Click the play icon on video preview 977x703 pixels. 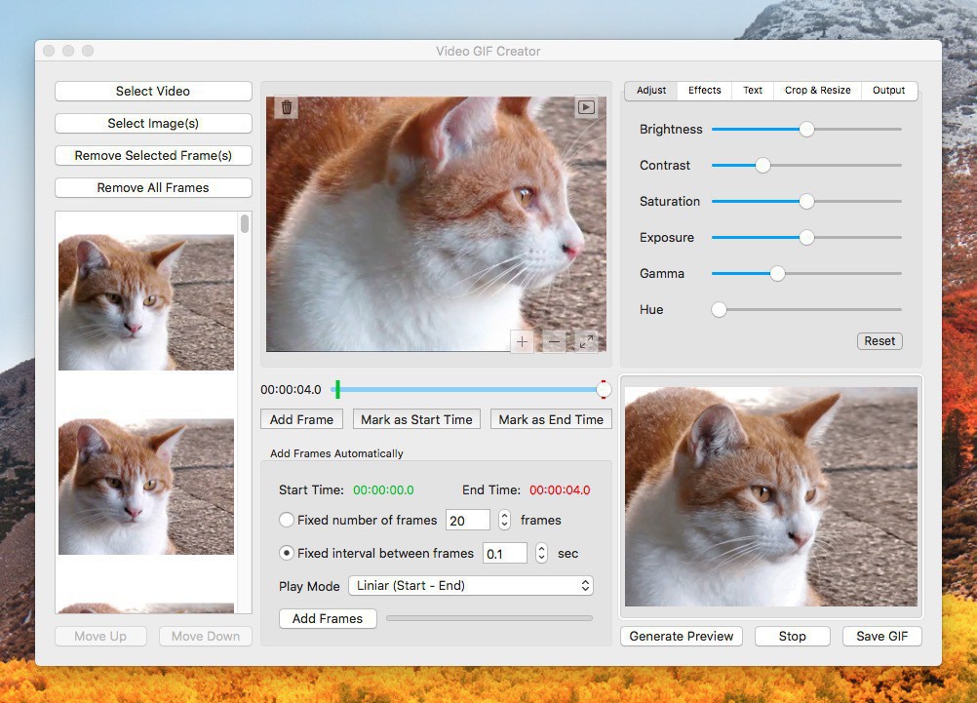(x=586, y=108)
